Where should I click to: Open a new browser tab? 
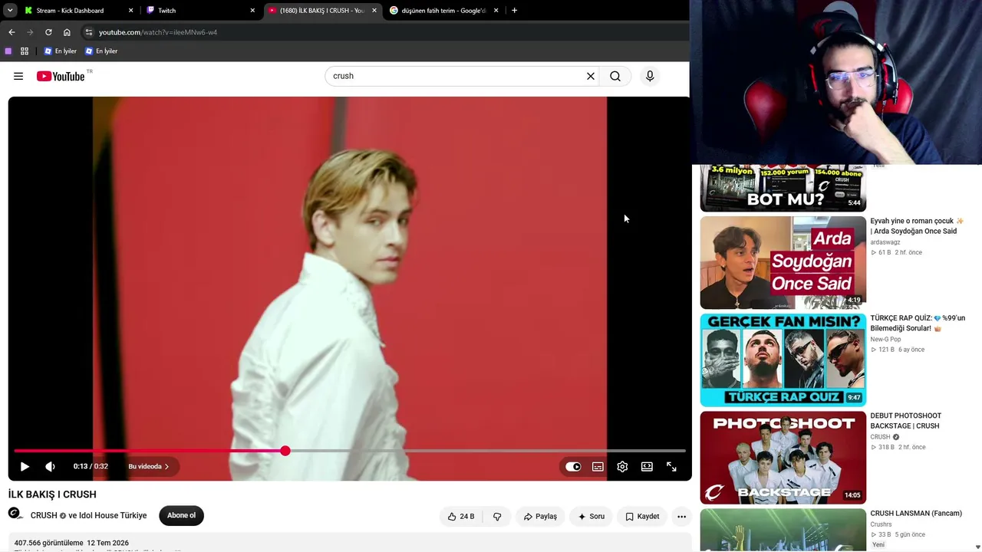[514, 11]
